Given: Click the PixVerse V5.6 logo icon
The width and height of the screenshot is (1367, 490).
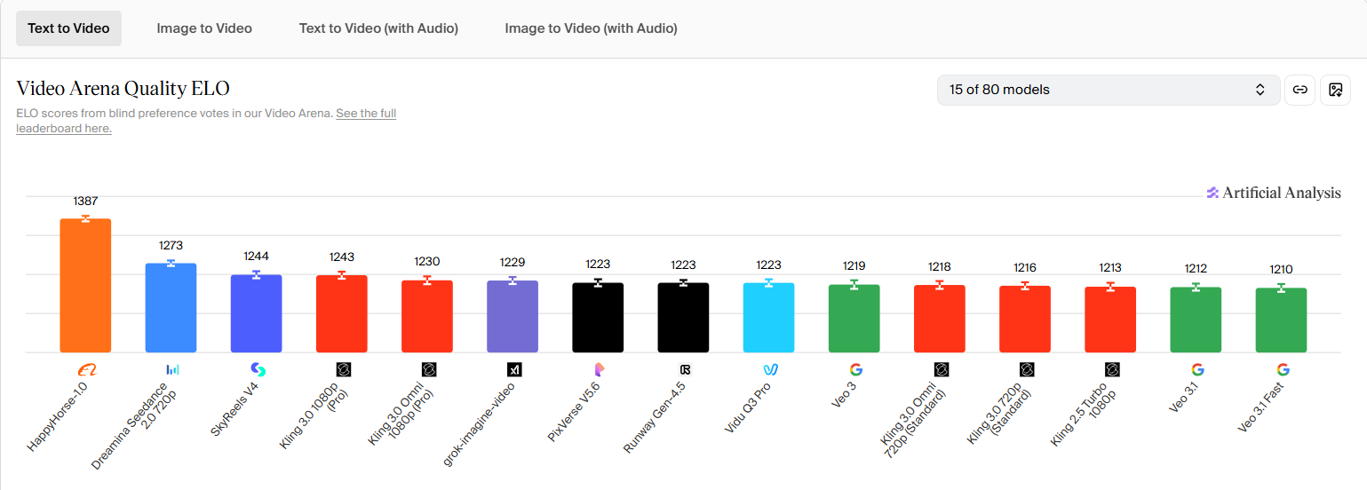Looking at the screenshot, I should (599, 369).
